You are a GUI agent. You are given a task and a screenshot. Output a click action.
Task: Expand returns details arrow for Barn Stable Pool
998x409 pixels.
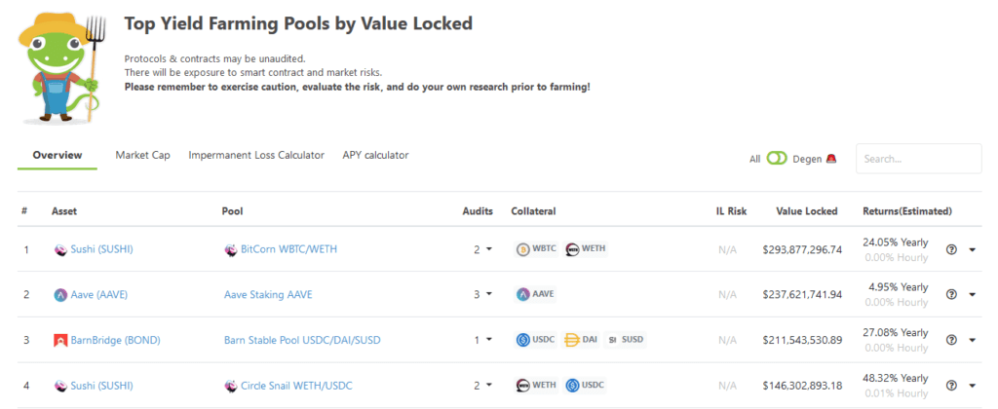(x=972, y=341)
